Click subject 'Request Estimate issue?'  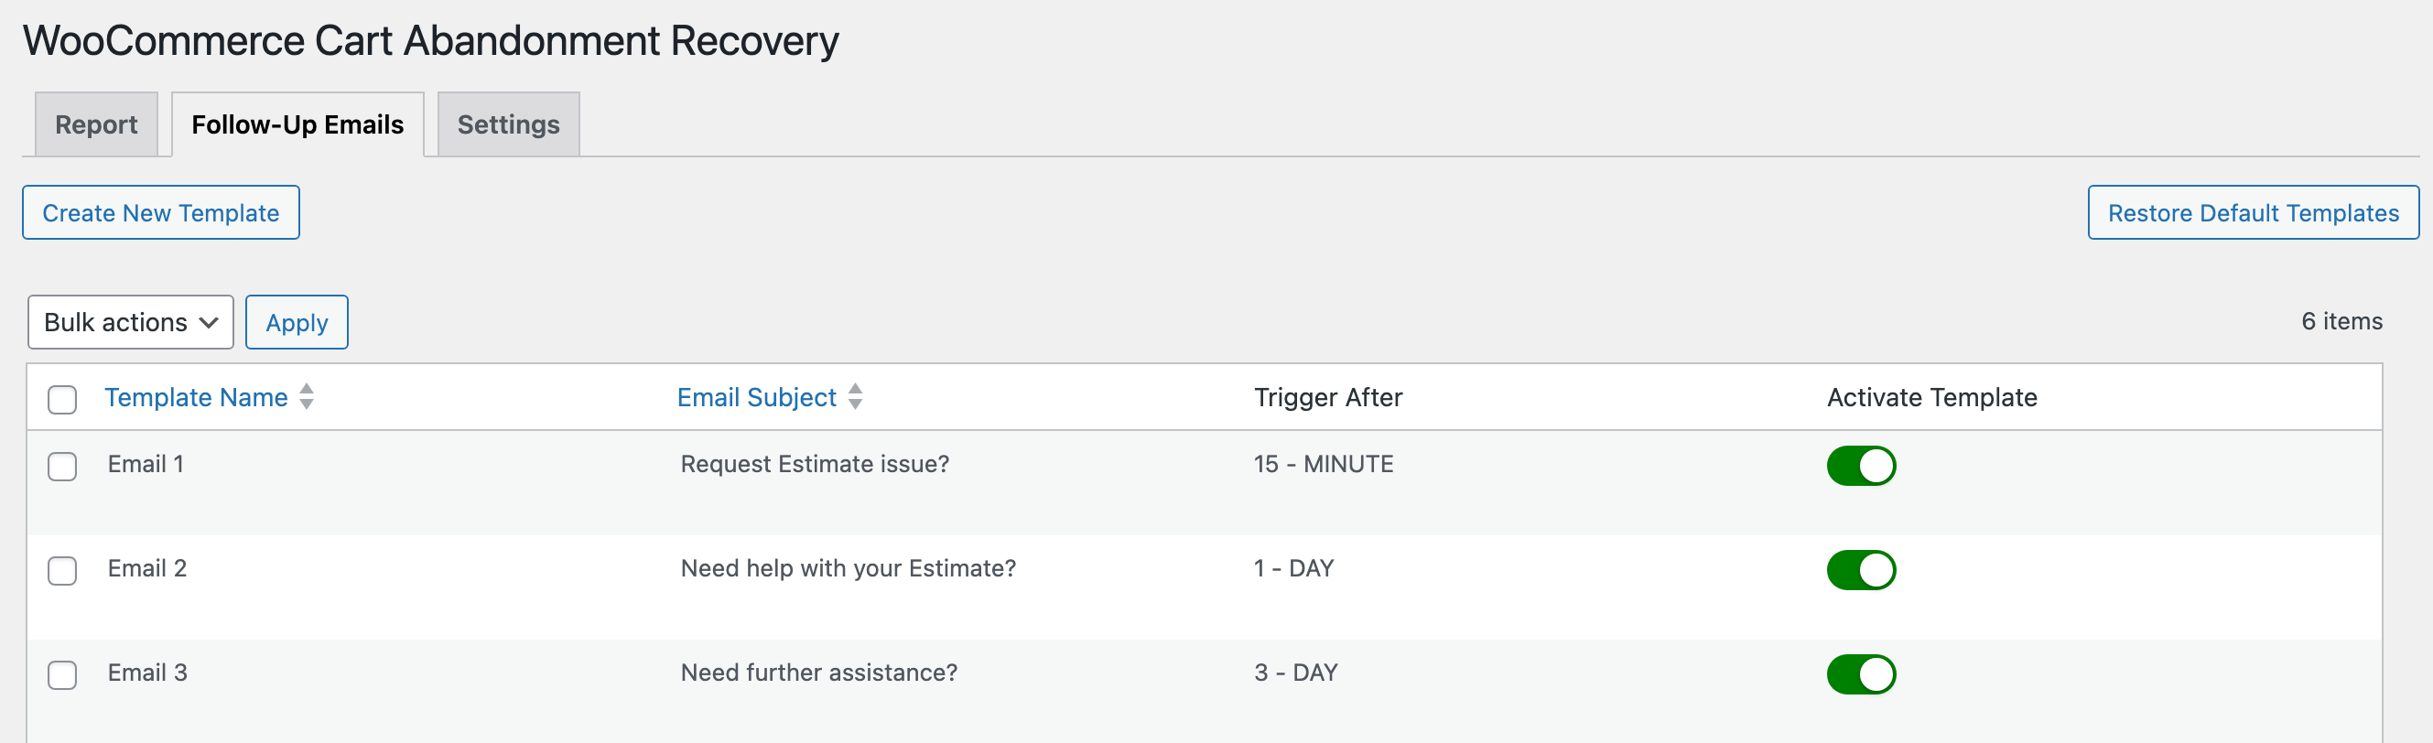tap(815, 464)
